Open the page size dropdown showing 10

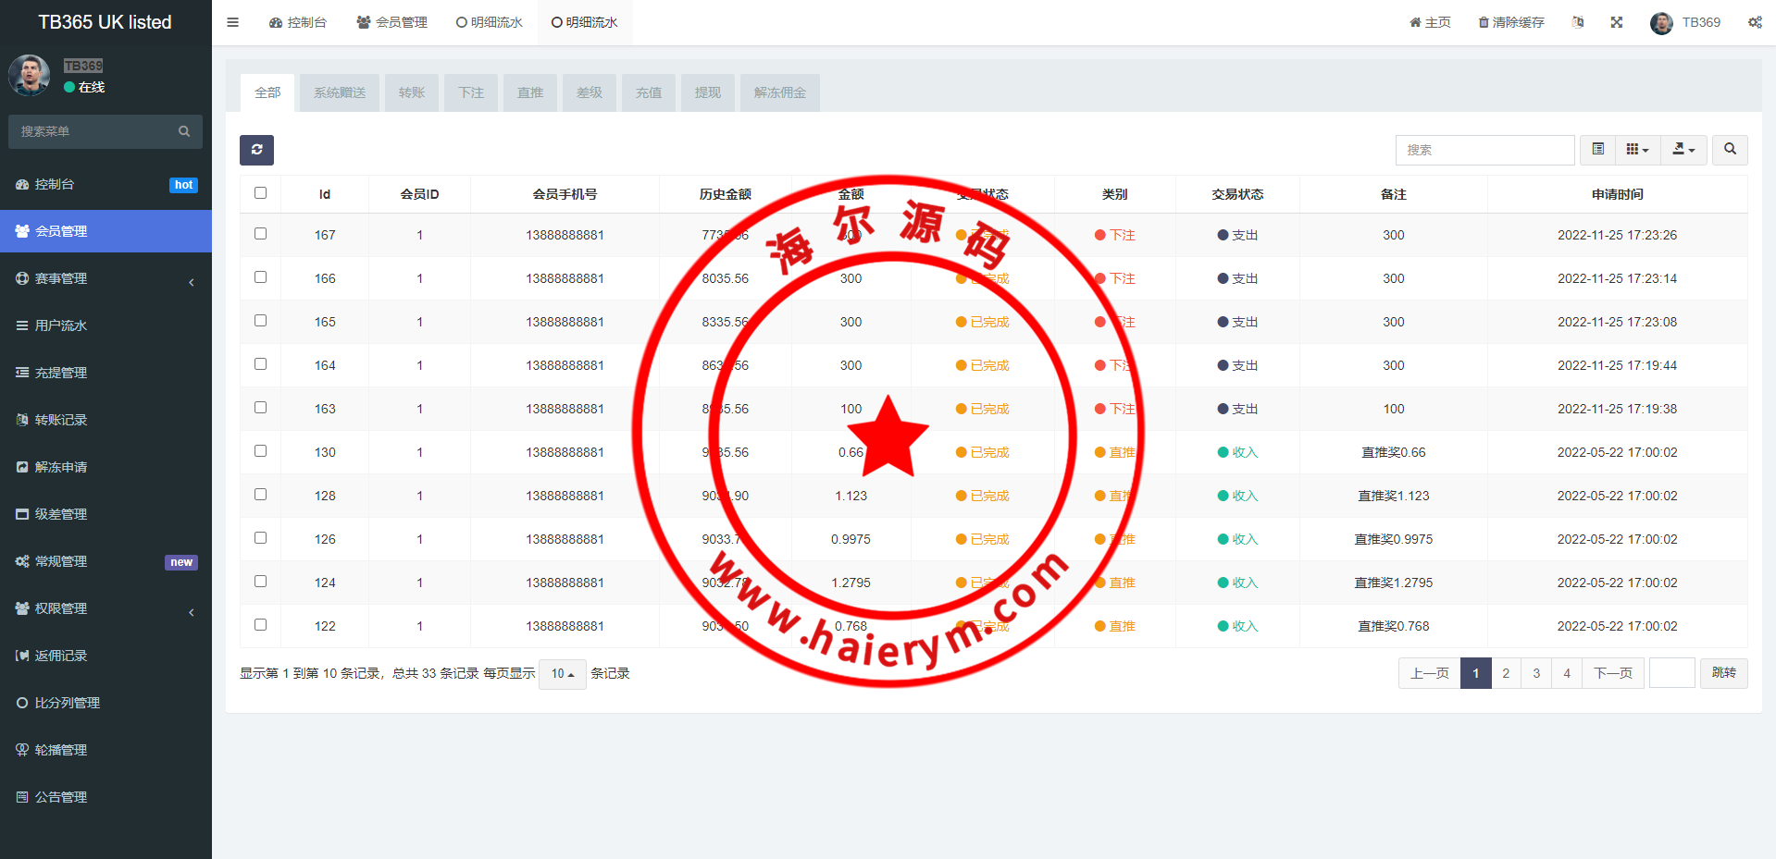pos(562,674)
